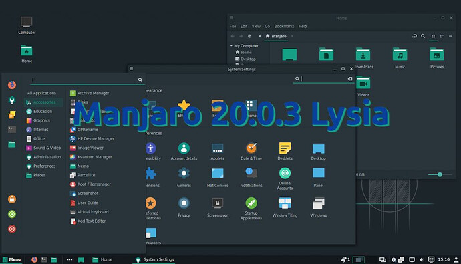Image resolution: width=461 pixels, height=264 pixels.
Task: Click the file manager search icon
Action: tap(423, 36)
